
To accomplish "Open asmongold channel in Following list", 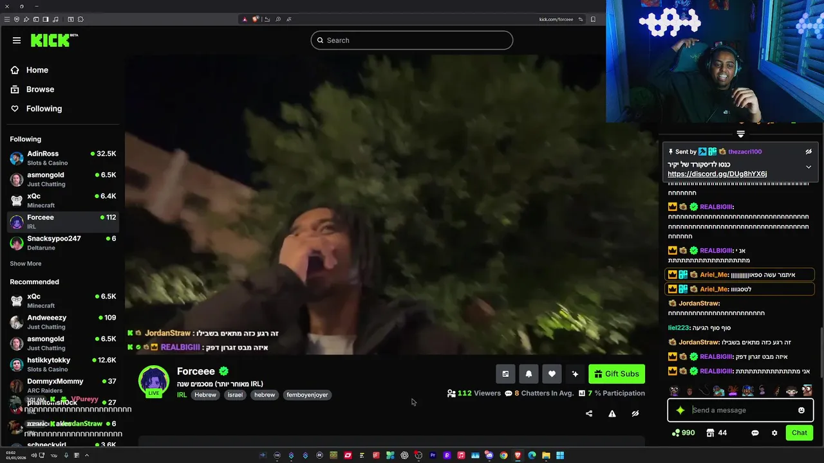I will coord(63,179).
